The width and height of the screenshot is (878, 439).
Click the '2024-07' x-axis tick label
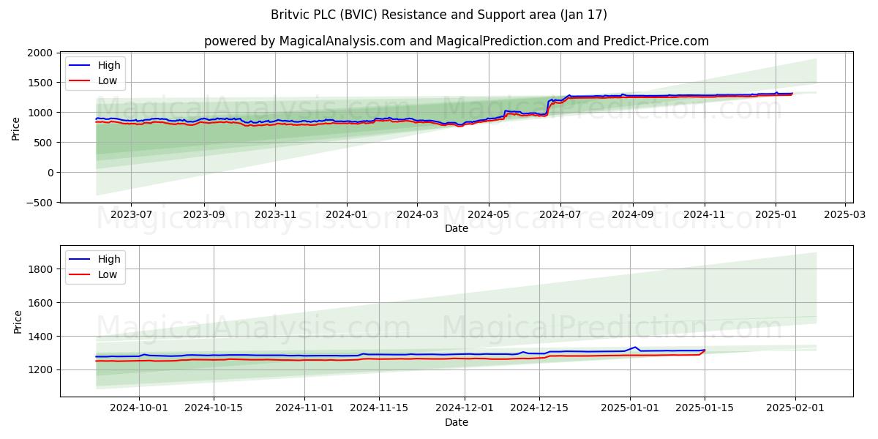point(560,215)
